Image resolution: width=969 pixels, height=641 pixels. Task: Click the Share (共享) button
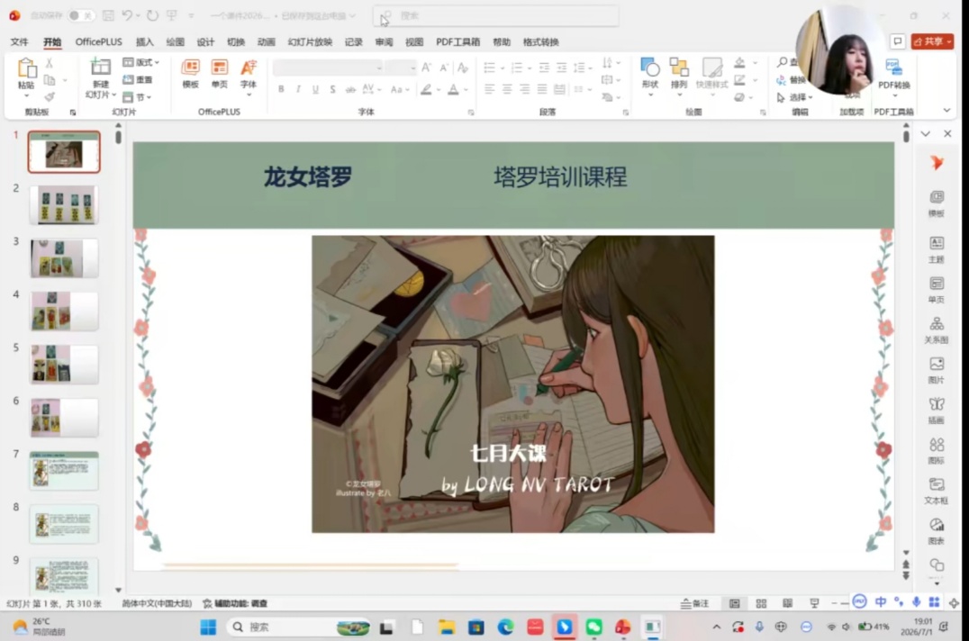[x=932, y=41]
